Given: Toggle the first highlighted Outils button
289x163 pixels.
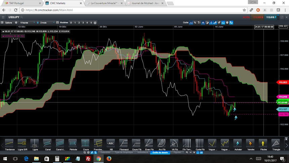Looking at the screenshot, I should [191, 23].
